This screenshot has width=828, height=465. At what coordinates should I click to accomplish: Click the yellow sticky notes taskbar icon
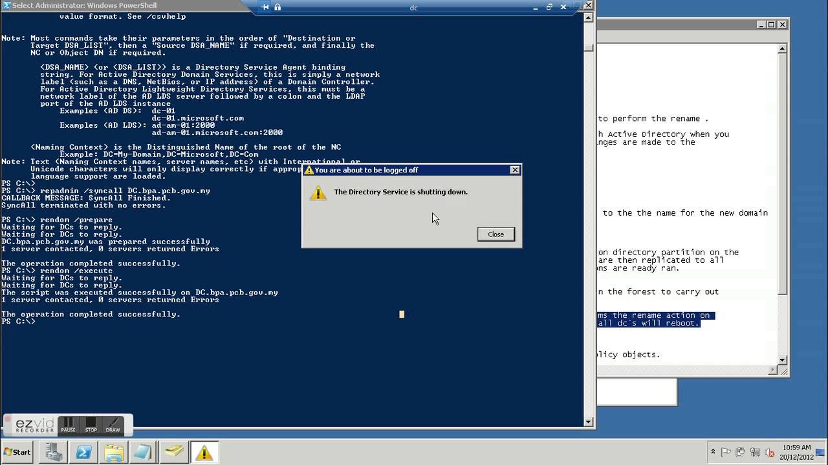click(173, 452)
